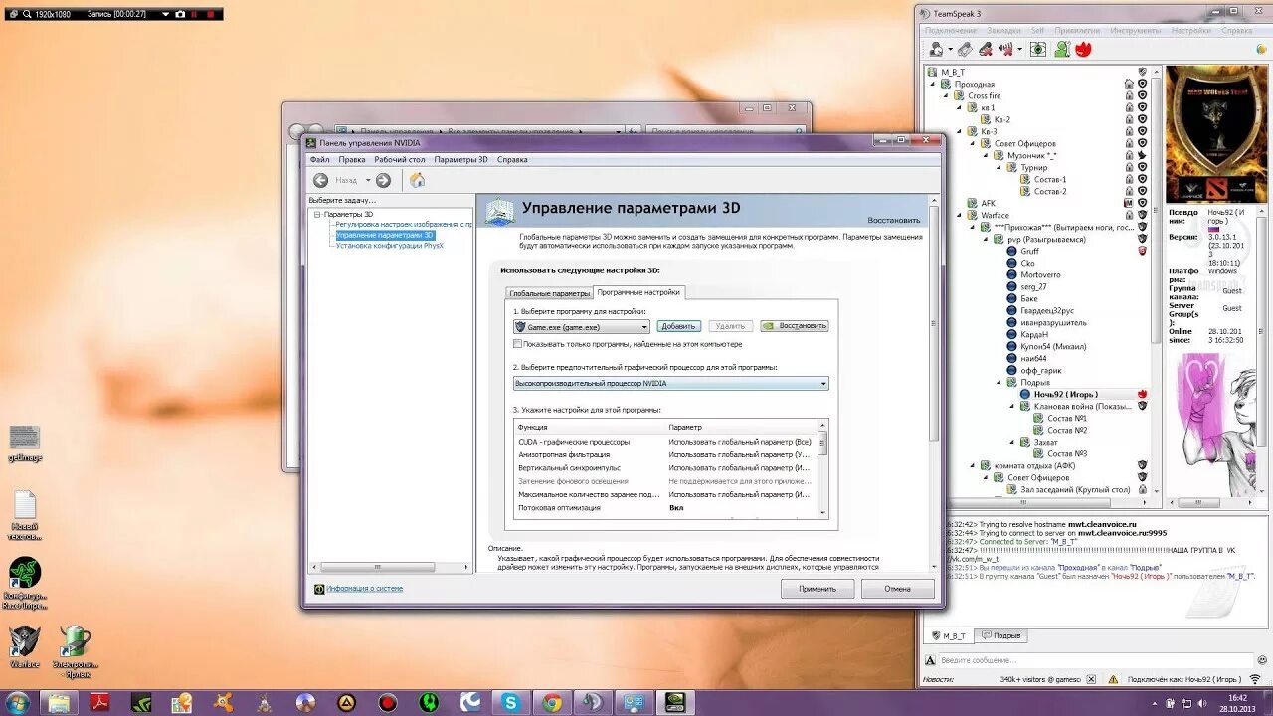Select 'Вертикальный синхроимпульс' settings row
The width and height of the screenshot is (1273, 716).
(666, 467)
